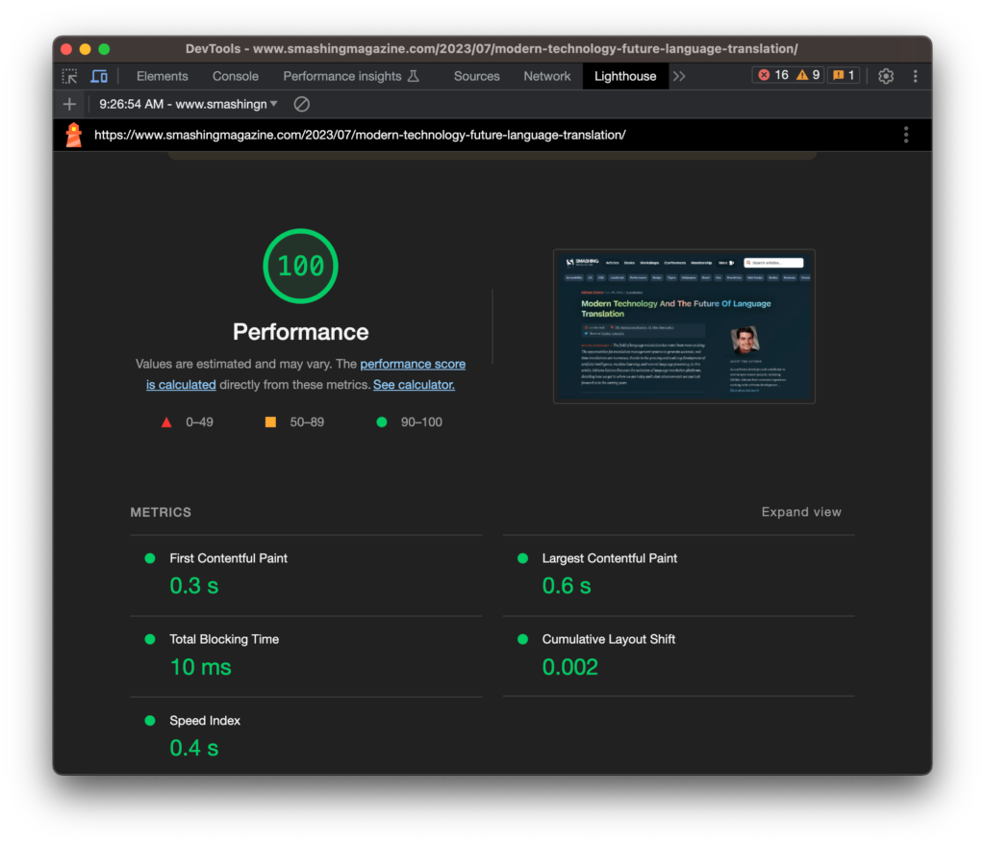Click the First Contentful Paint metric label

[228, 558]
